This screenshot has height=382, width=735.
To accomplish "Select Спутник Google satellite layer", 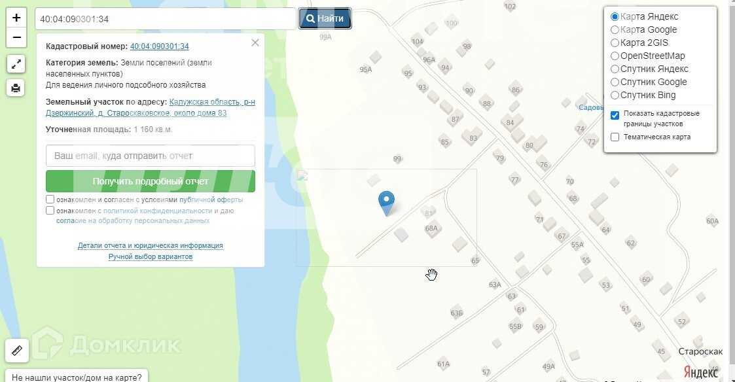I will [x=615, y=82].
